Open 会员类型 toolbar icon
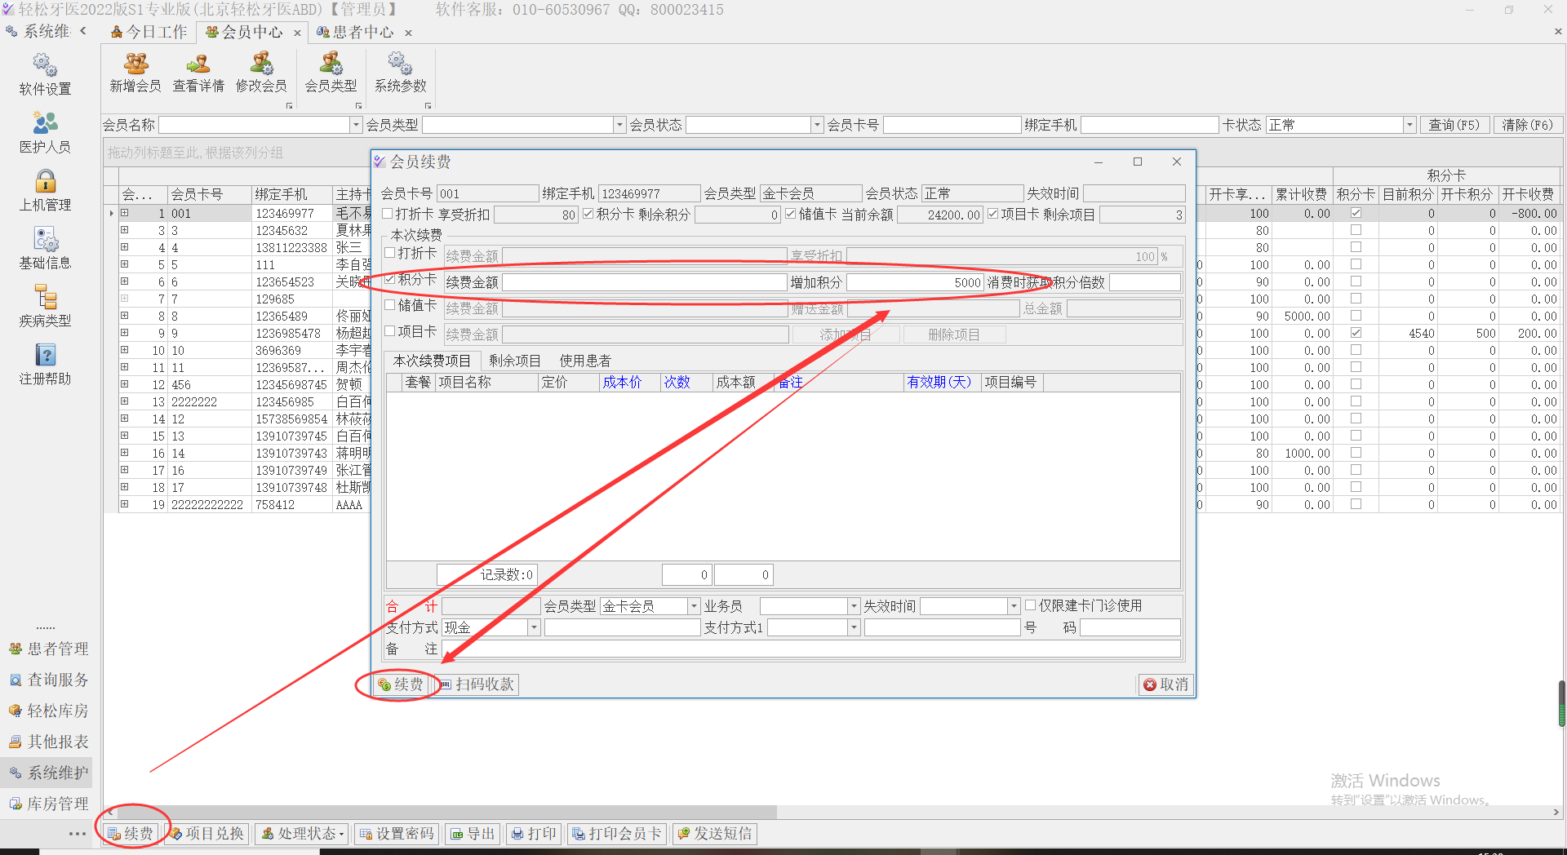1567x855 pixels. click(331, 73)
